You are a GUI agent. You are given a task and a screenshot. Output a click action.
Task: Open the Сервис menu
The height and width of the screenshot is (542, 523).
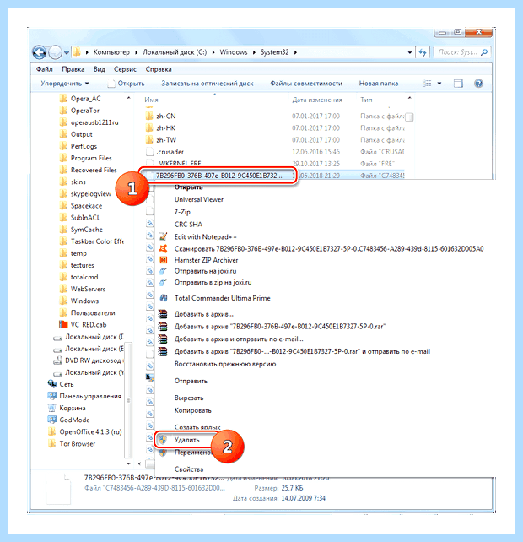[x=125, y=69]
